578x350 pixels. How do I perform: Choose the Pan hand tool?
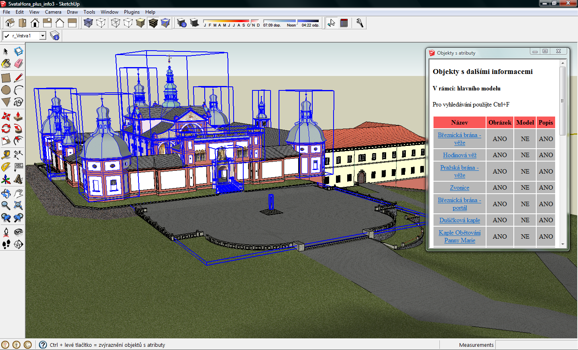pos(18,193)
